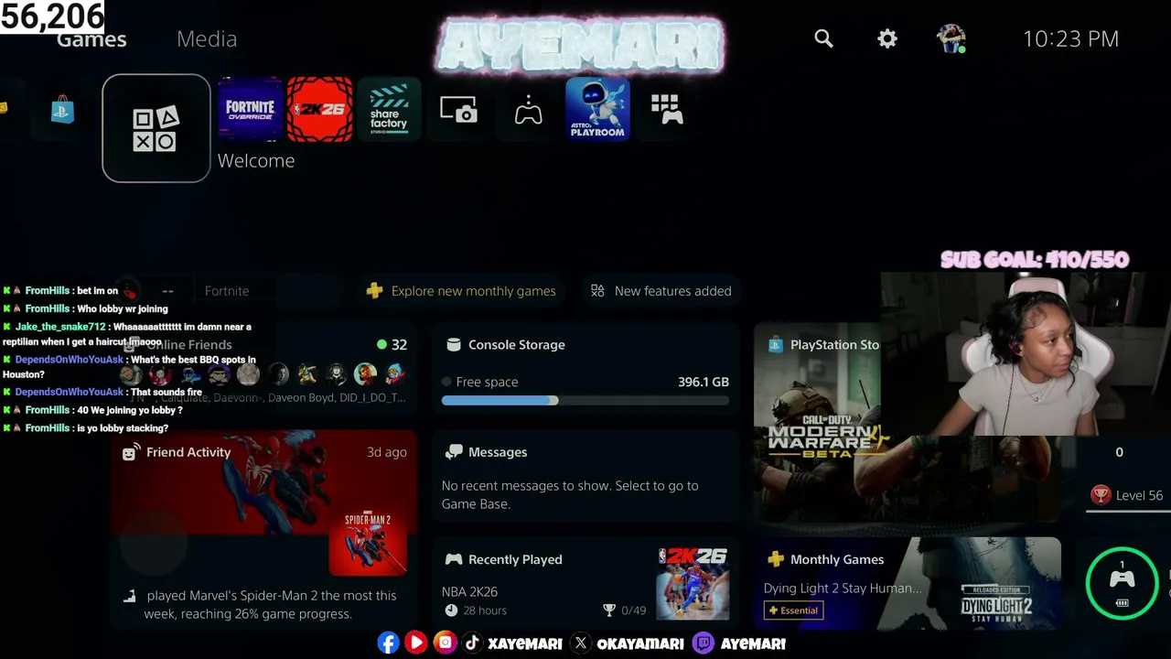The image size is (1171, 659).
Task: Click the NBA 2K26 title in Recently Played
Action: [x=469, y=591]
